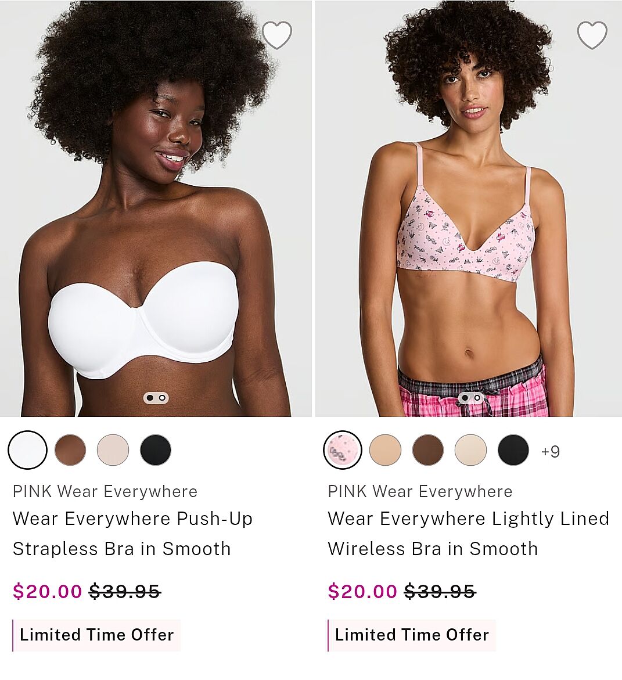Choose tan swatch for wireless bra
The height and width of the screenshot is (680, 622).
point(385,450)
